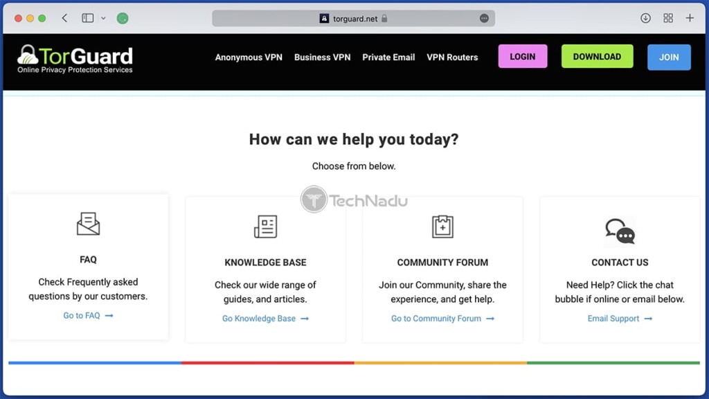Open a new tab with plus icon

click(x=690, y=18)
